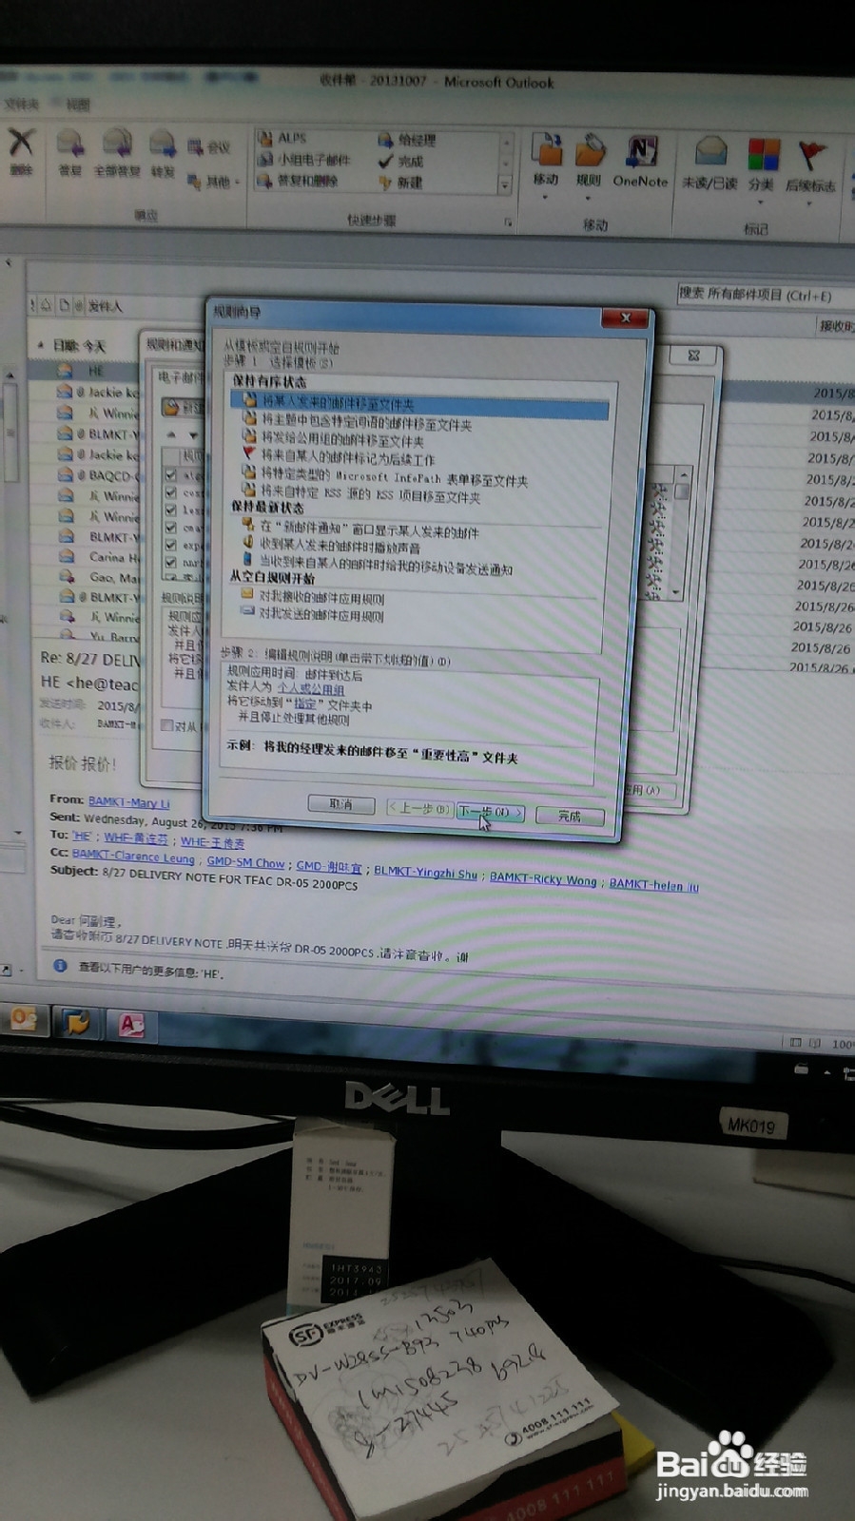The width and height of the screenshot is (855, 1521).
Task: Select the 答复和删除 quick step
Action: tap(298, 181)
